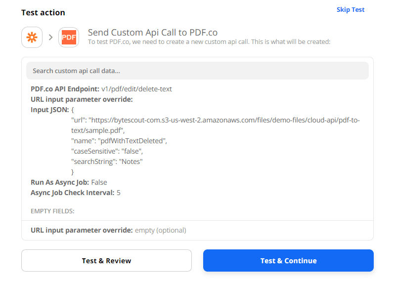
Task: Click Send Custom Api Call to PDF.co title
Action: click(x=152, y=32)
